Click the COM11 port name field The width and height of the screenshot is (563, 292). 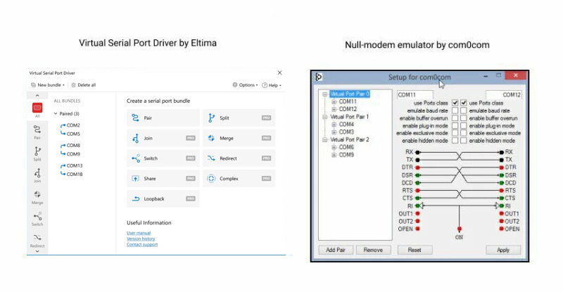pos(415,95)
